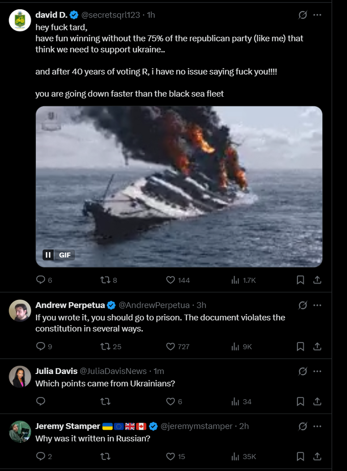This screenshot has height=471, width=347.
Task: Open Grok icon on Andrew Perpetua's post
Action: (x=302, y=305)
